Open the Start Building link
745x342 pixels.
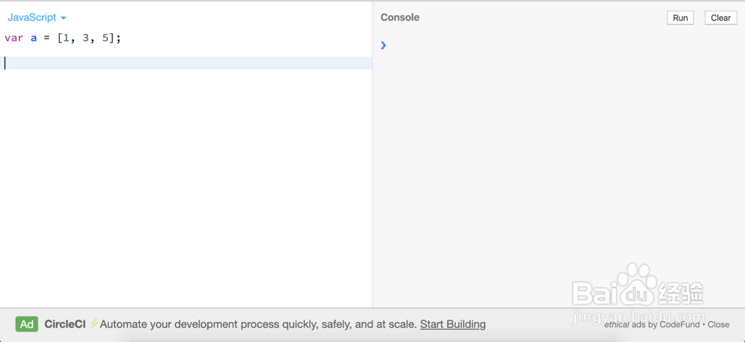452,324
